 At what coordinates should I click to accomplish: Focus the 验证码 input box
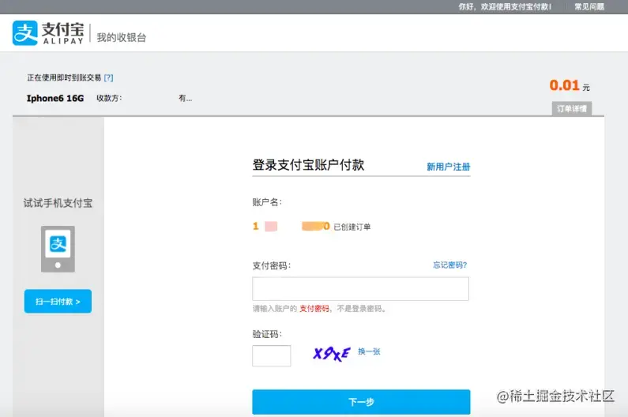(272, 355)
